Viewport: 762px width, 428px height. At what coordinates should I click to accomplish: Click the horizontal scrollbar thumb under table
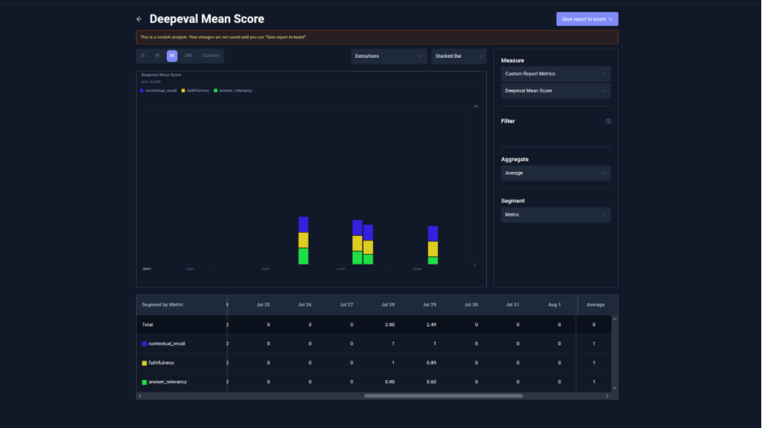click(443, 396)
